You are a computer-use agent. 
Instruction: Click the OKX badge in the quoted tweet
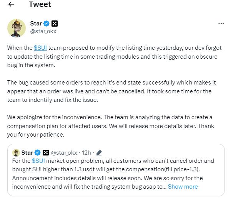[x=46, y=152]
